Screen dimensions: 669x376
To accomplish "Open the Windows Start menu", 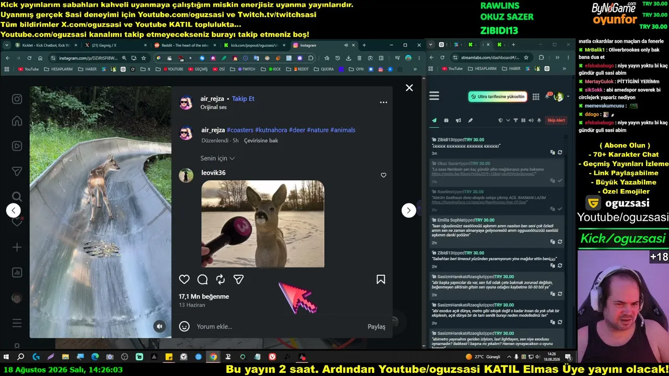I will [x=6, y=357].
